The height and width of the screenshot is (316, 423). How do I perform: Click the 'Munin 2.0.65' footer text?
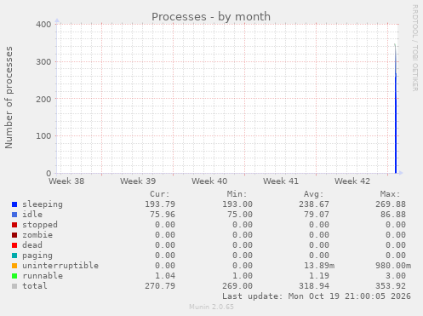click(211, 307)
